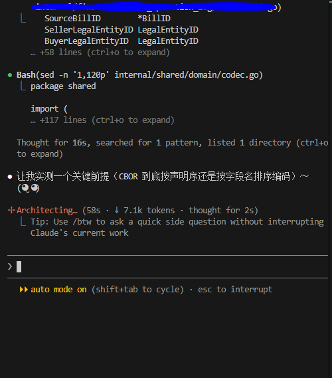Screen dimensions: 332x378
Task: Expand the '+58 lines' collapsed output
Action: coord(100,52)
